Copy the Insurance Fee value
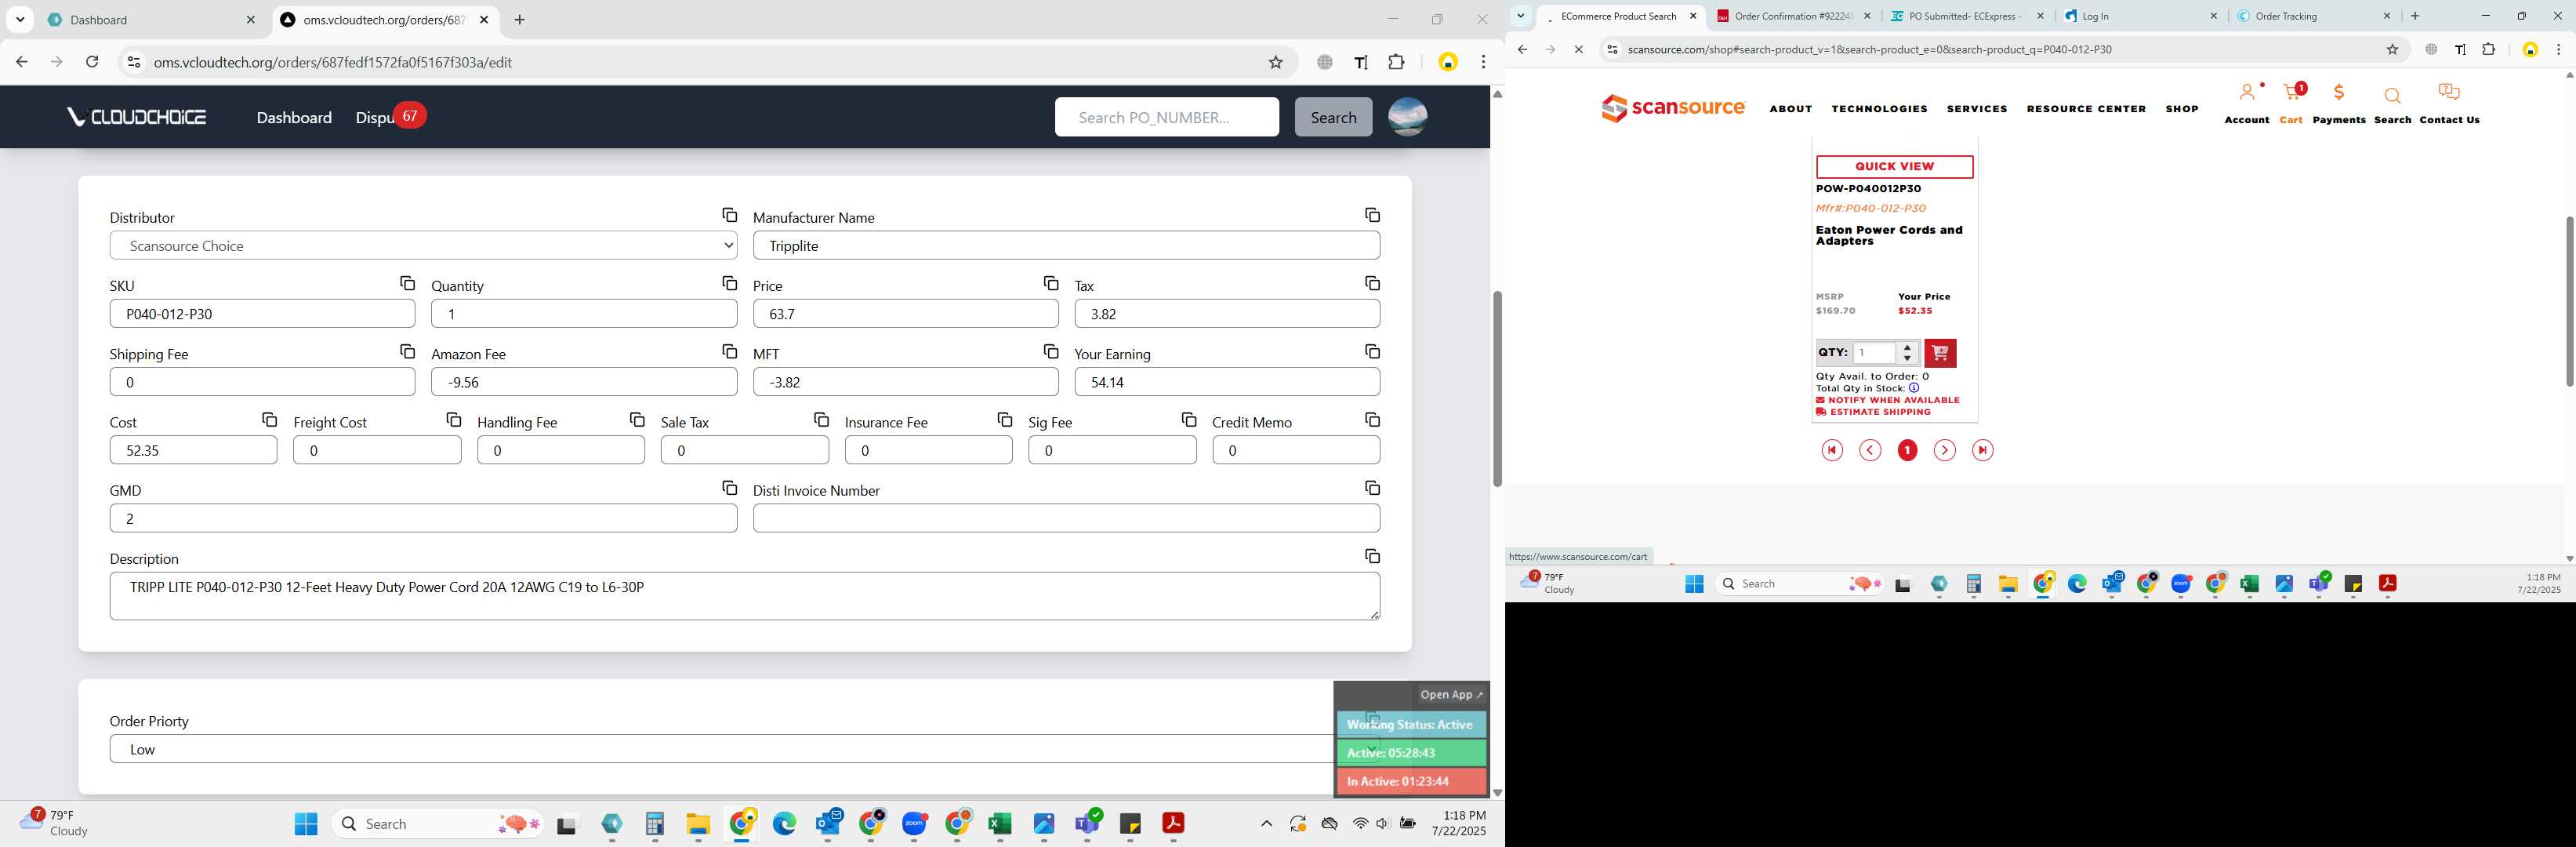Image resolution: width=2576 pixels, height=847 pixels. pos(1004,419)
